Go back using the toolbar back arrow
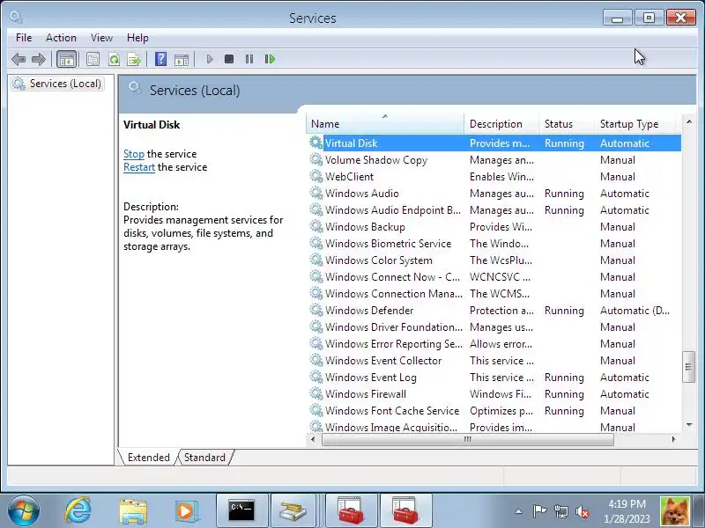Screen dimensions: 705x528 [x=19, y=59]
